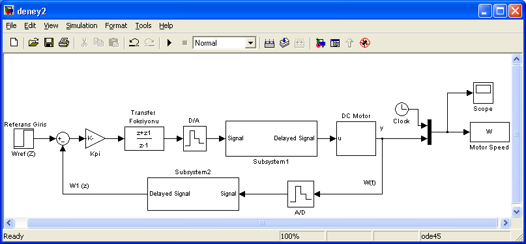The image size is (526, 244).
Task: Open the Model Explorer toolbar icon
Action: (x=335, y=43)
